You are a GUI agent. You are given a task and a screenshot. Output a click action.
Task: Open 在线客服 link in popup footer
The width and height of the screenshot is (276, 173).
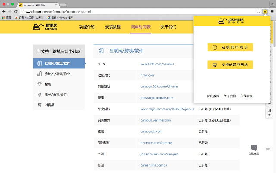click(246, 96)
